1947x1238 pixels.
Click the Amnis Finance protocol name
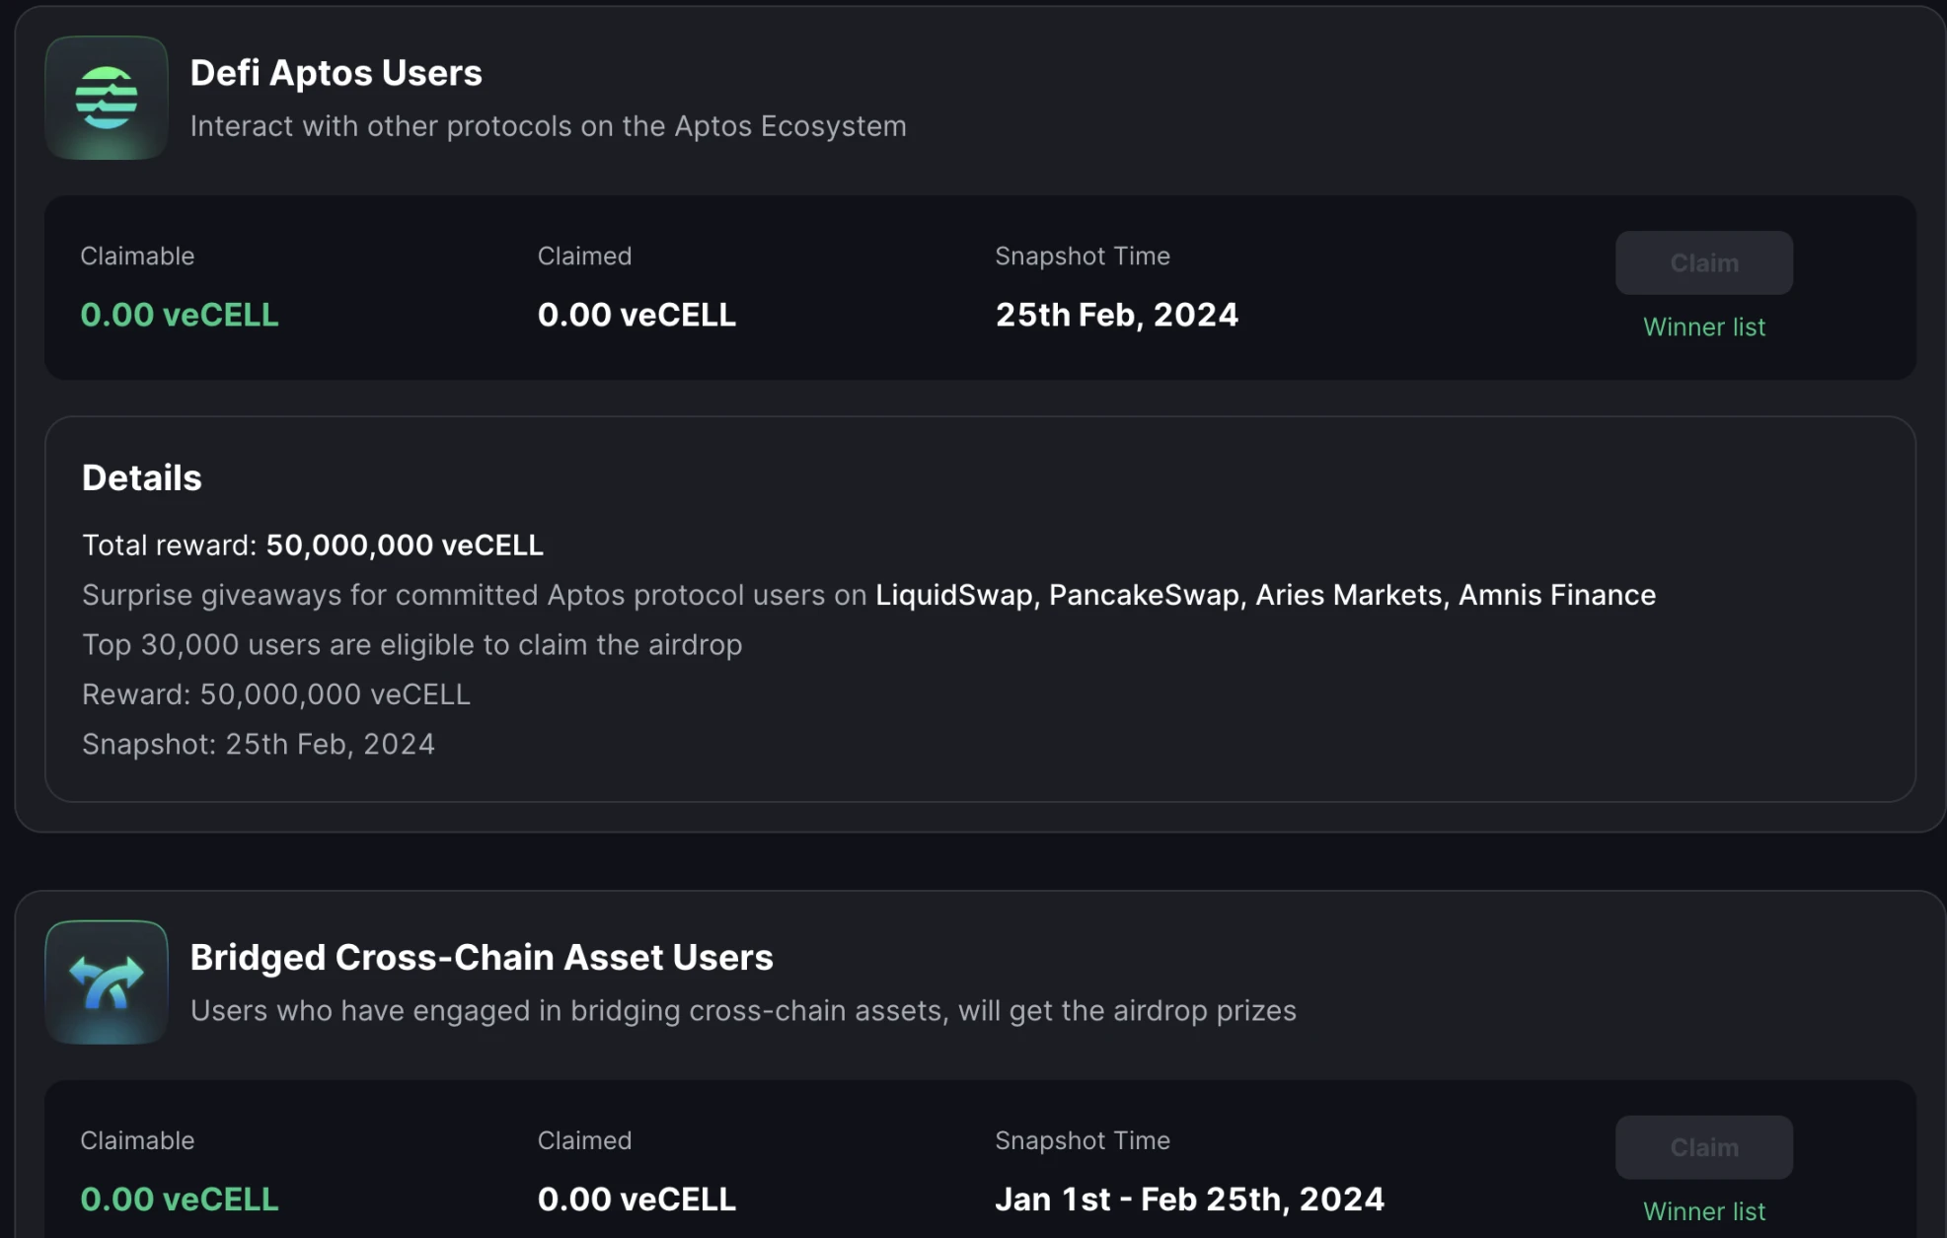click(x=1556, y=595)
